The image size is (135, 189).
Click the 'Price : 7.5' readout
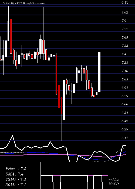tap(16, 169)
